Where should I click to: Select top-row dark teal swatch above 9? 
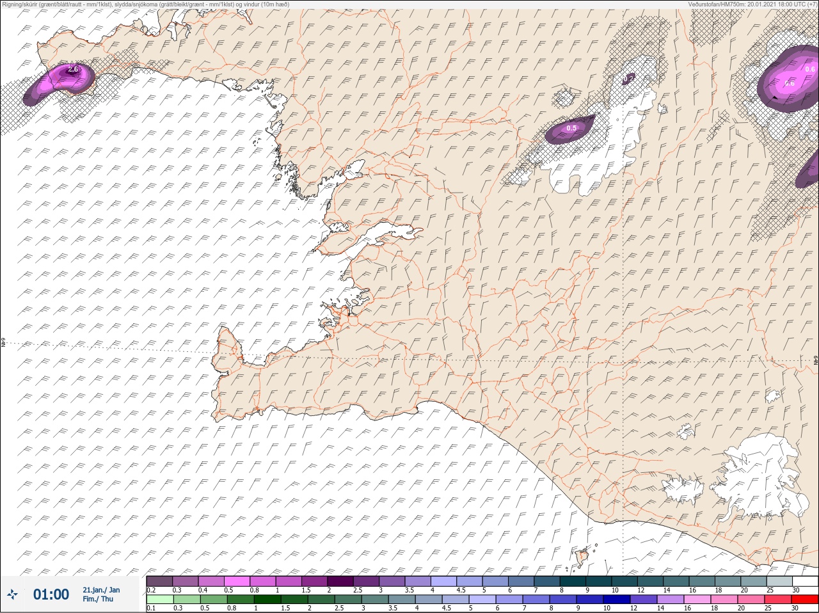point(599,581)
